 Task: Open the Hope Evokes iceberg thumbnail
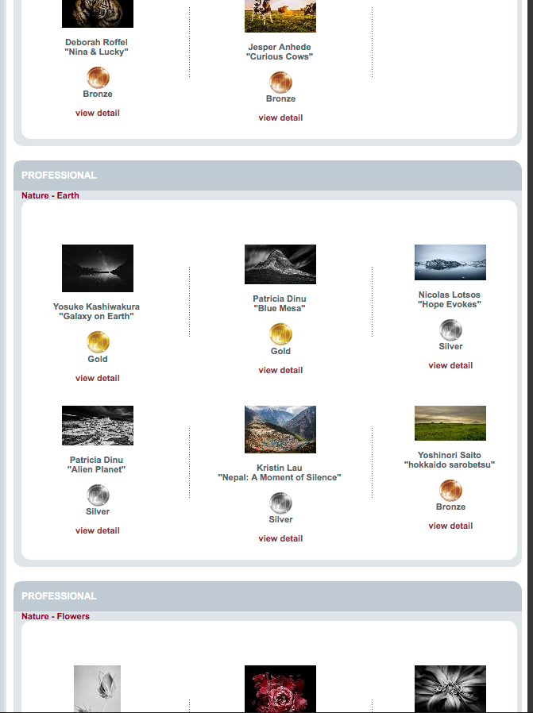click(x=450, y=262)
